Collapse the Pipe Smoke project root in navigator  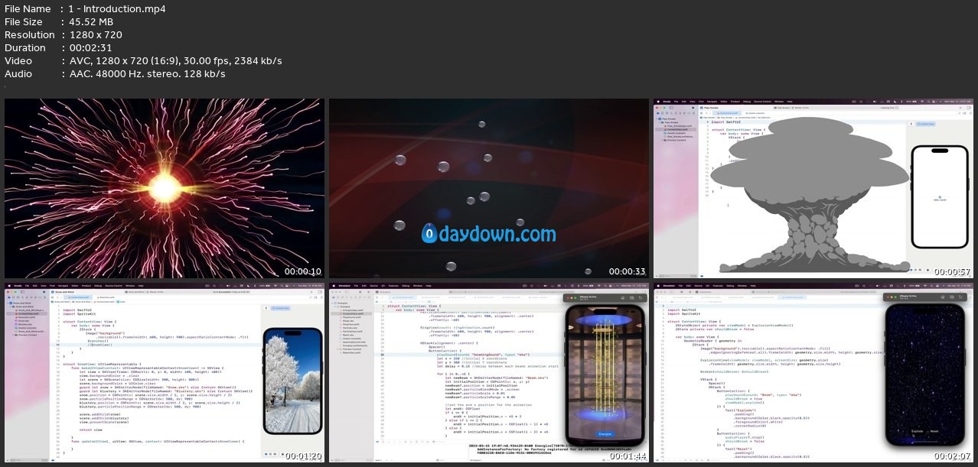click(x=657, y=120)
